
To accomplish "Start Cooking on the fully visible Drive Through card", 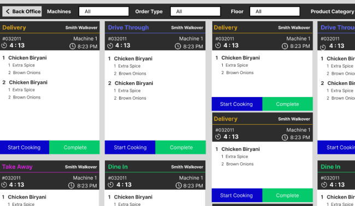I will click(x=130, y=148).
